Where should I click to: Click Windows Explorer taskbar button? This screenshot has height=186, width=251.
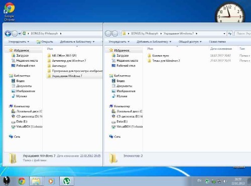36,181
